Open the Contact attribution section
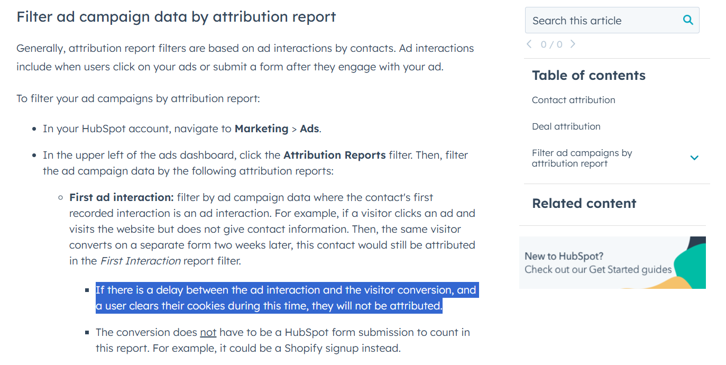This screenshot has width=726, height=365. tap(573, 100)
